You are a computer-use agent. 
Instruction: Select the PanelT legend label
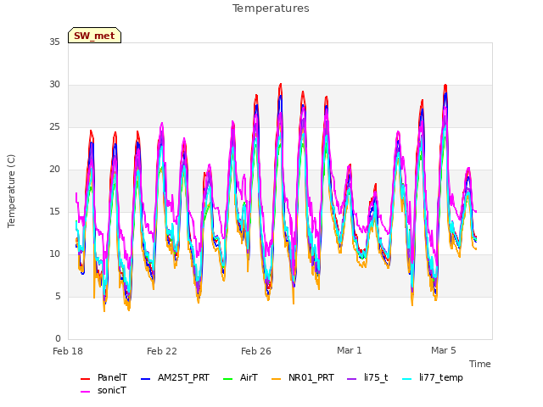point(112,377)
